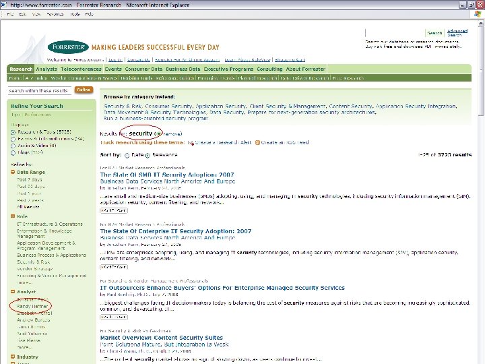The width and height of the screenshot is (485, 364).
Task: Filter by role Business Process & Applications
Action: click(x=51, y=255)
